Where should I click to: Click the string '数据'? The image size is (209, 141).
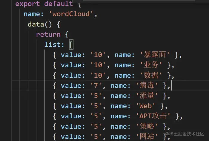click(x=151, y=75)
